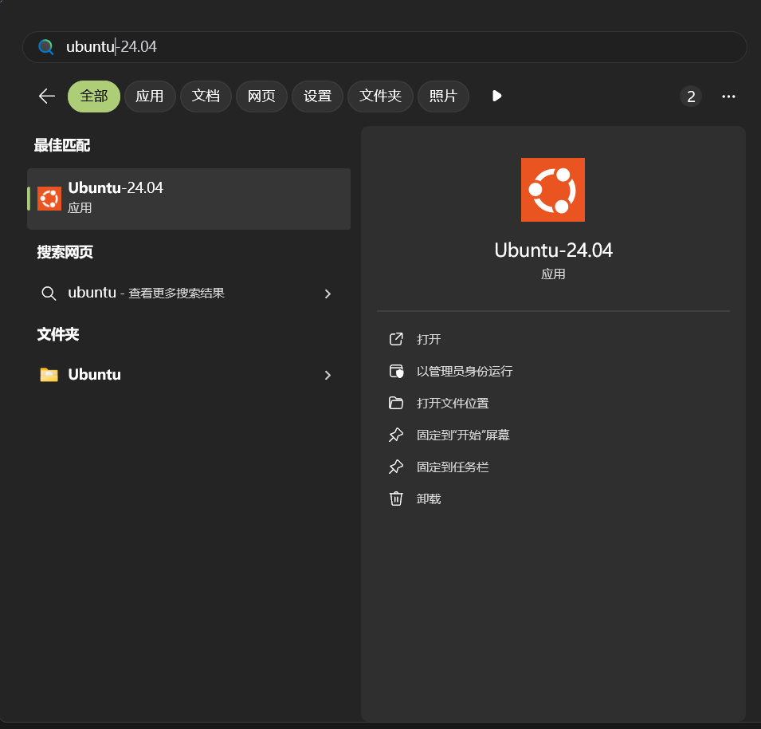
Task: Click the large Ubuntu-24.04 logo in details pane
Action: pos(552,189)
